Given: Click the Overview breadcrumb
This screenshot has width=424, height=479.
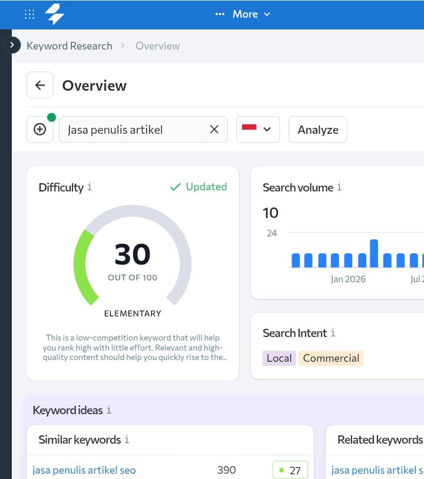Looking at the screenshot, I should tap(157, 46).
